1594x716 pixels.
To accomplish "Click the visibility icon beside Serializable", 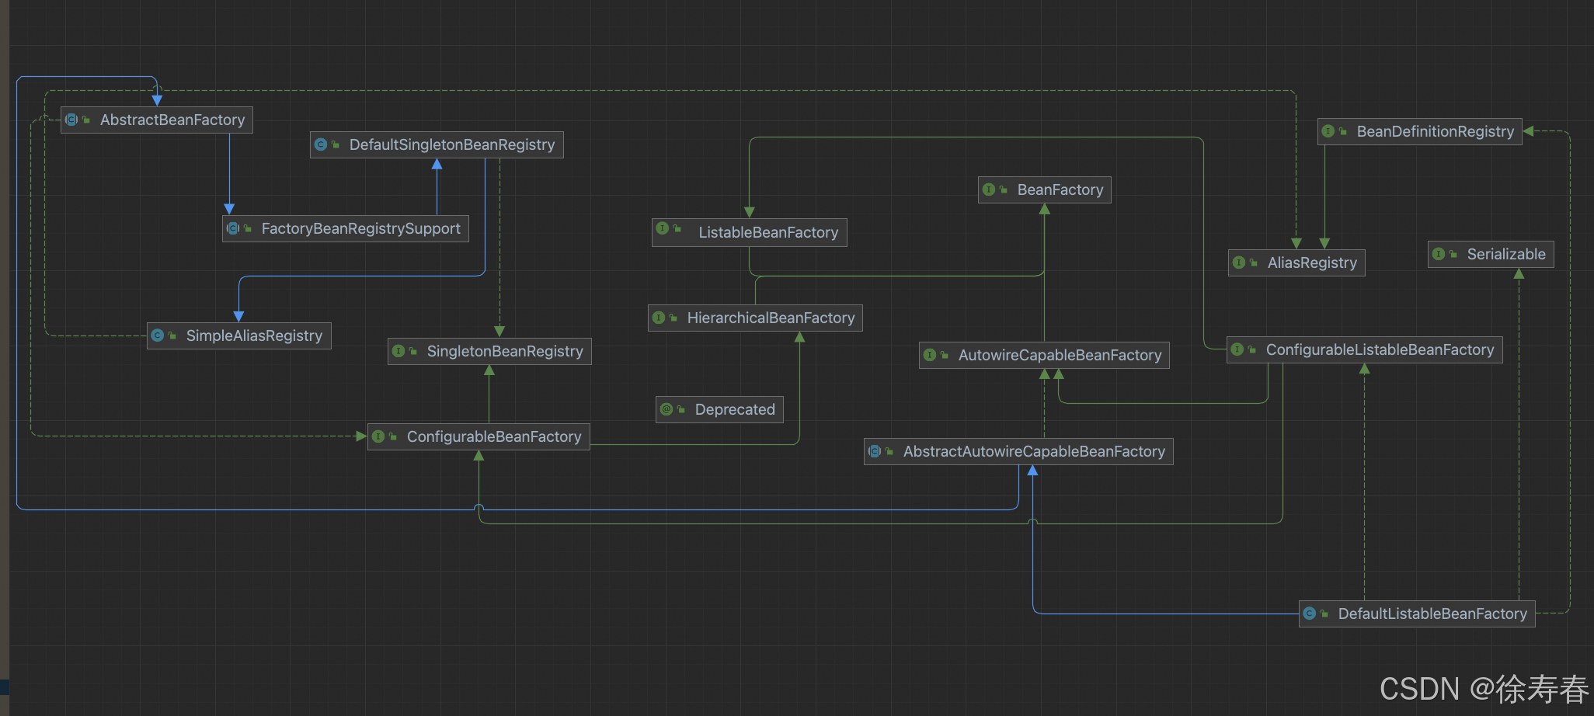I will point(1453,254).
